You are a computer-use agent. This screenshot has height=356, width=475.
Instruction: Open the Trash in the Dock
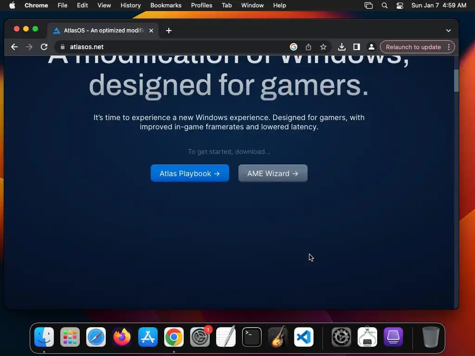(x=431, y=337)
